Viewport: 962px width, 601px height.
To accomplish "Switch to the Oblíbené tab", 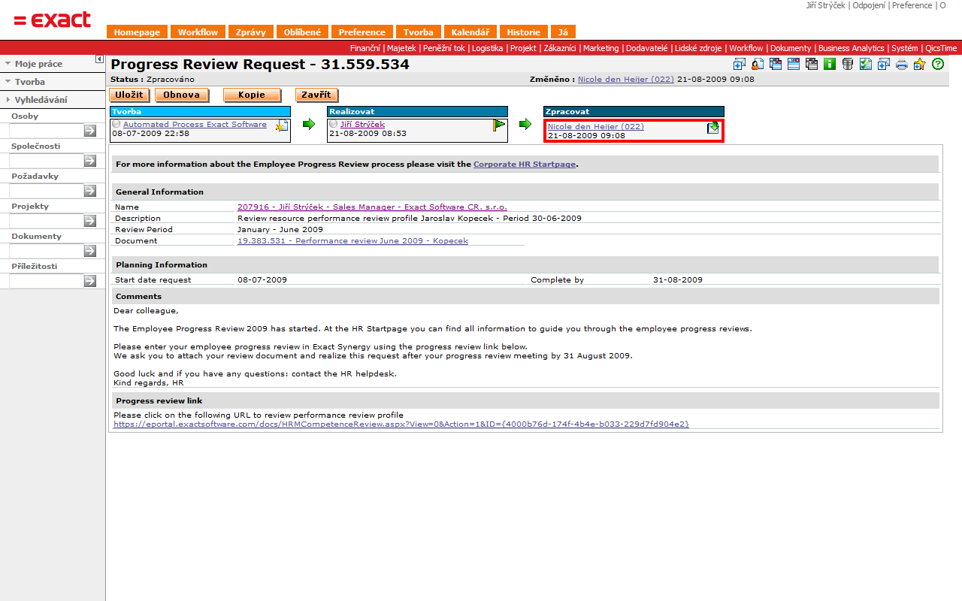I will [x=302, y=32].
